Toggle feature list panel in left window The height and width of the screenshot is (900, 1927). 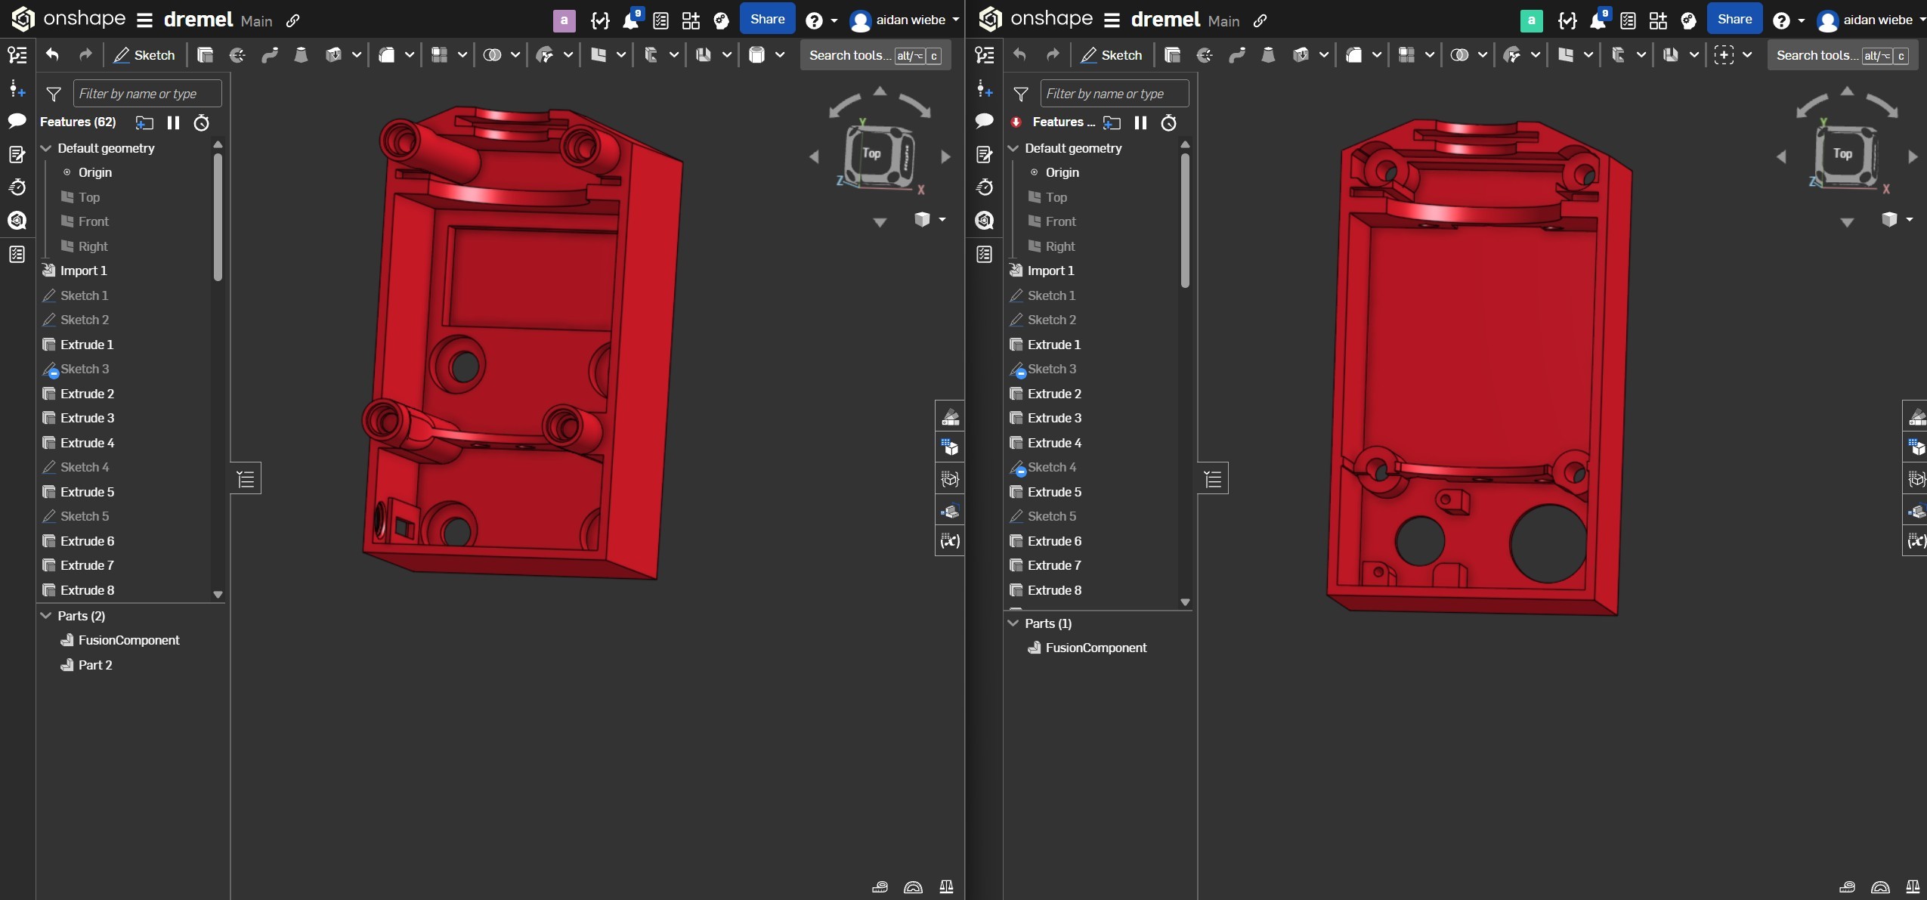click(x=246, y=478)
